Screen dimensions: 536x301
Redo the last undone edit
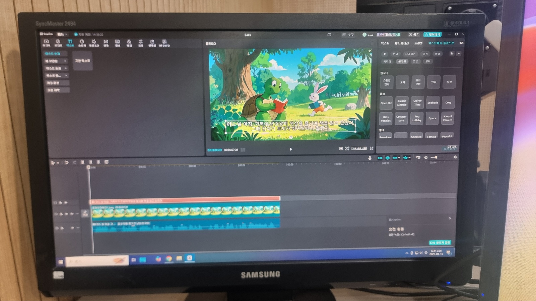click(74, 162)
